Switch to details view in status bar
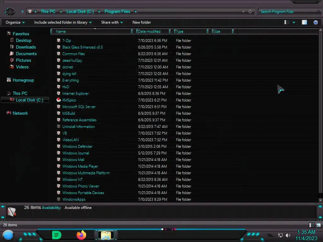This screenshot has height=242, width=323. pos(311,225)
